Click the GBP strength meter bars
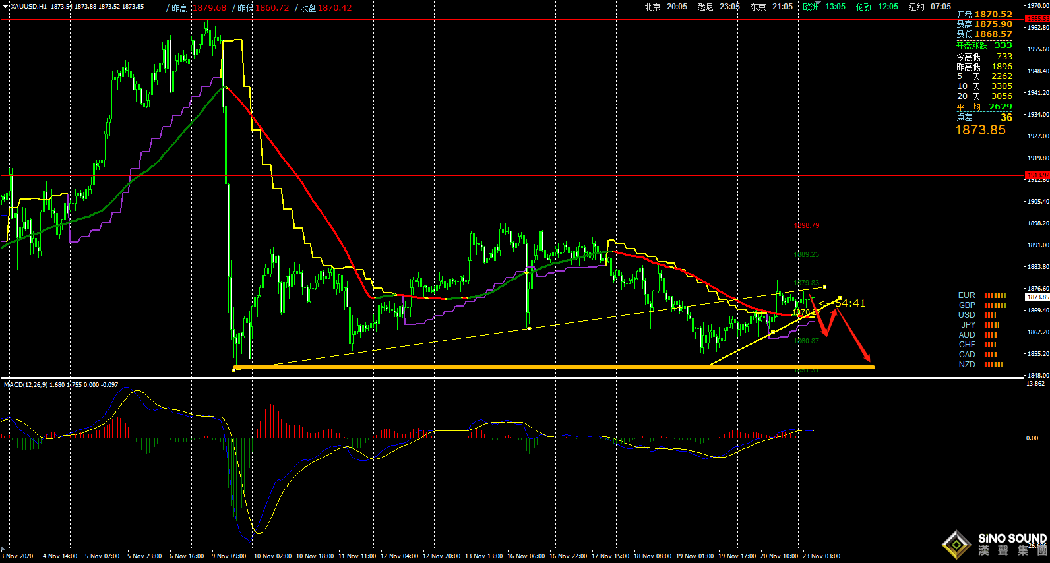Viewport: 1050px width, 563px height. [995, 305]
